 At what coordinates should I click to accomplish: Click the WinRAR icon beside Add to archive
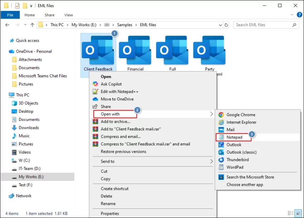pyautogui.click(x=95, y=122)
